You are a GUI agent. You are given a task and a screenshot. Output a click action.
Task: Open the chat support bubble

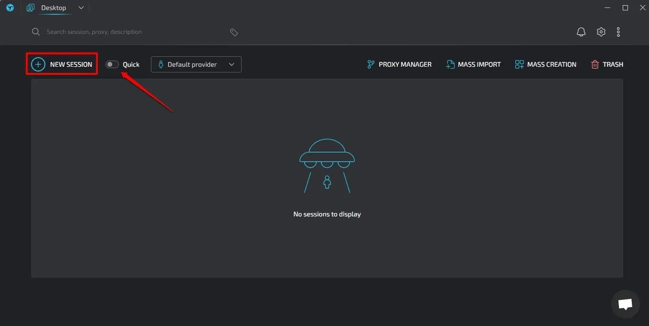(625, 304)
